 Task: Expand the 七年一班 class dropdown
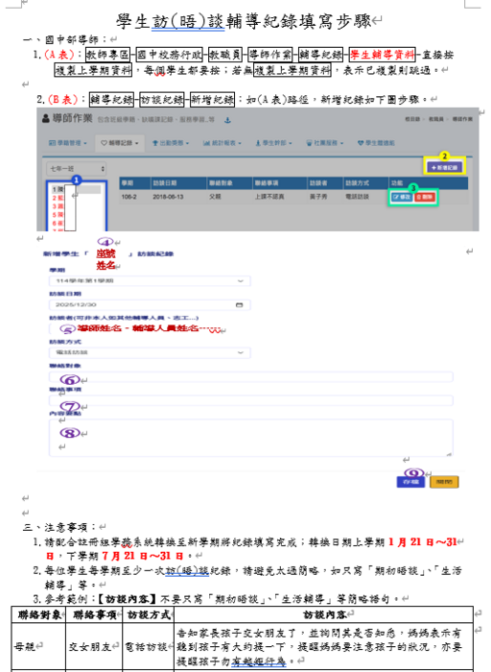(x=76, y=169)
